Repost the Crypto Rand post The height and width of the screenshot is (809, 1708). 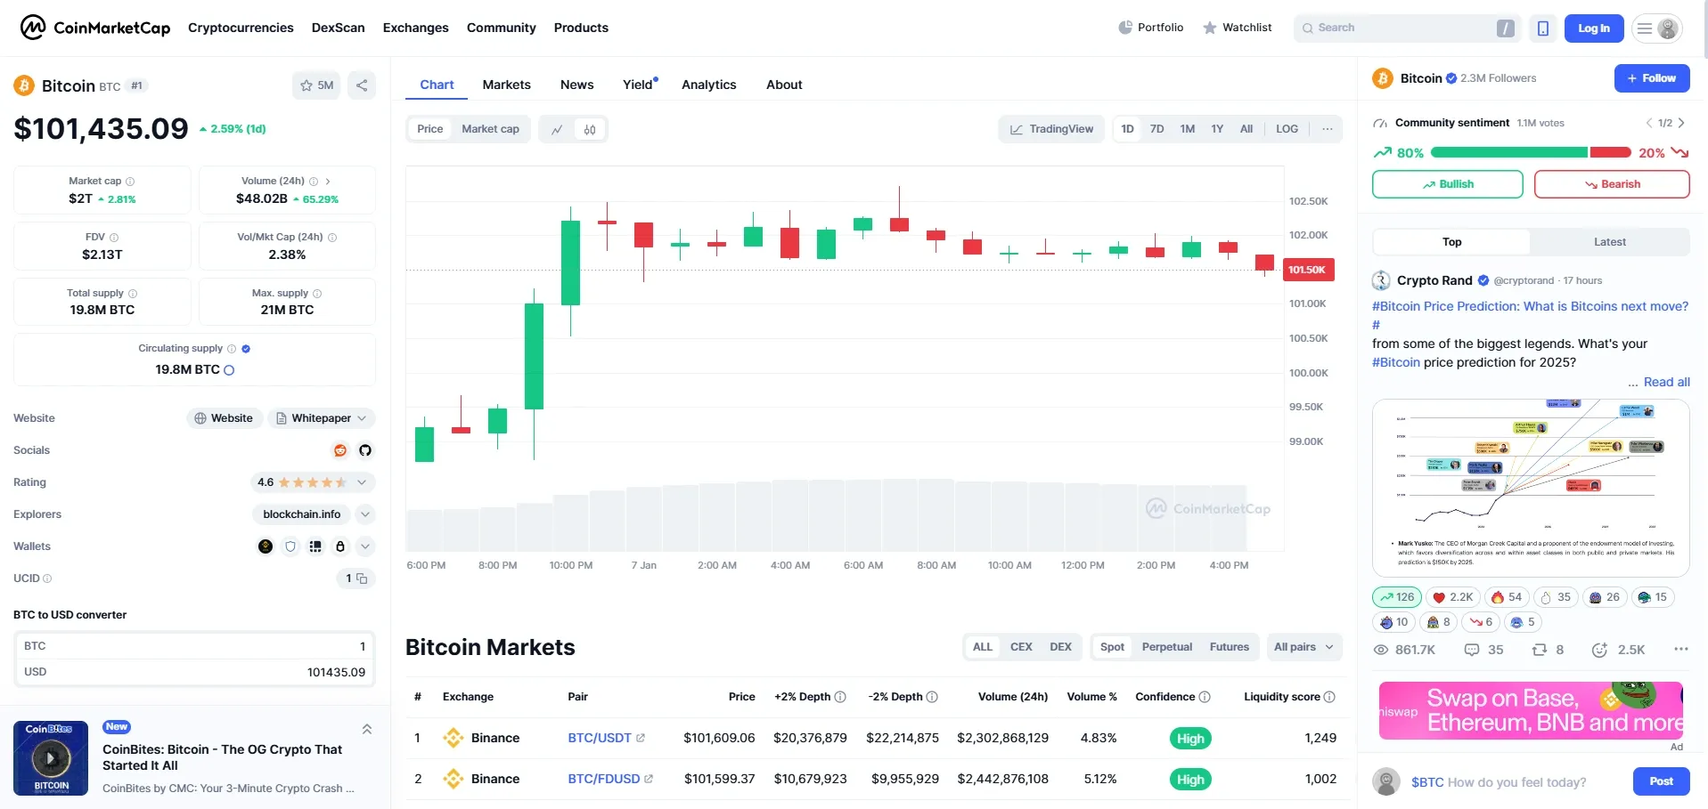[1548, 650]
